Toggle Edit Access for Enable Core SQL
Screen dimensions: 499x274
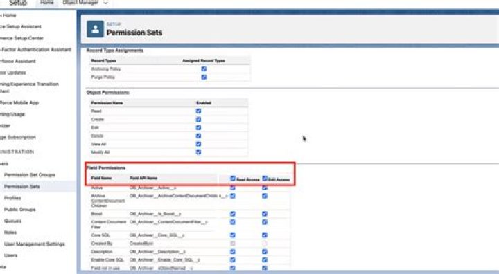click(x=265, y=259)
